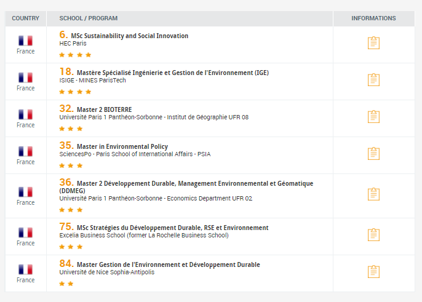Click France flag in DDMEG row
This screenshot has height=302, width=422.
point(26,192)
